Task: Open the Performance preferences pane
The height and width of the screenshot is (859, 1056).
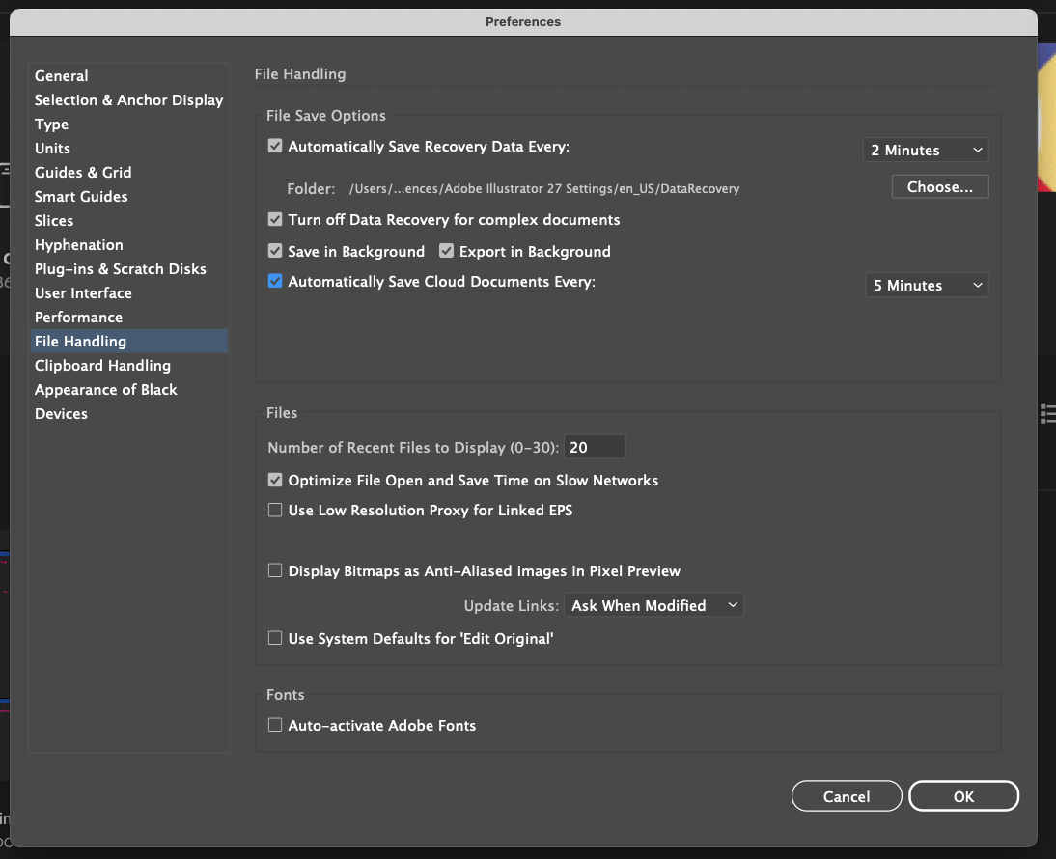Action: coord(78,317)
